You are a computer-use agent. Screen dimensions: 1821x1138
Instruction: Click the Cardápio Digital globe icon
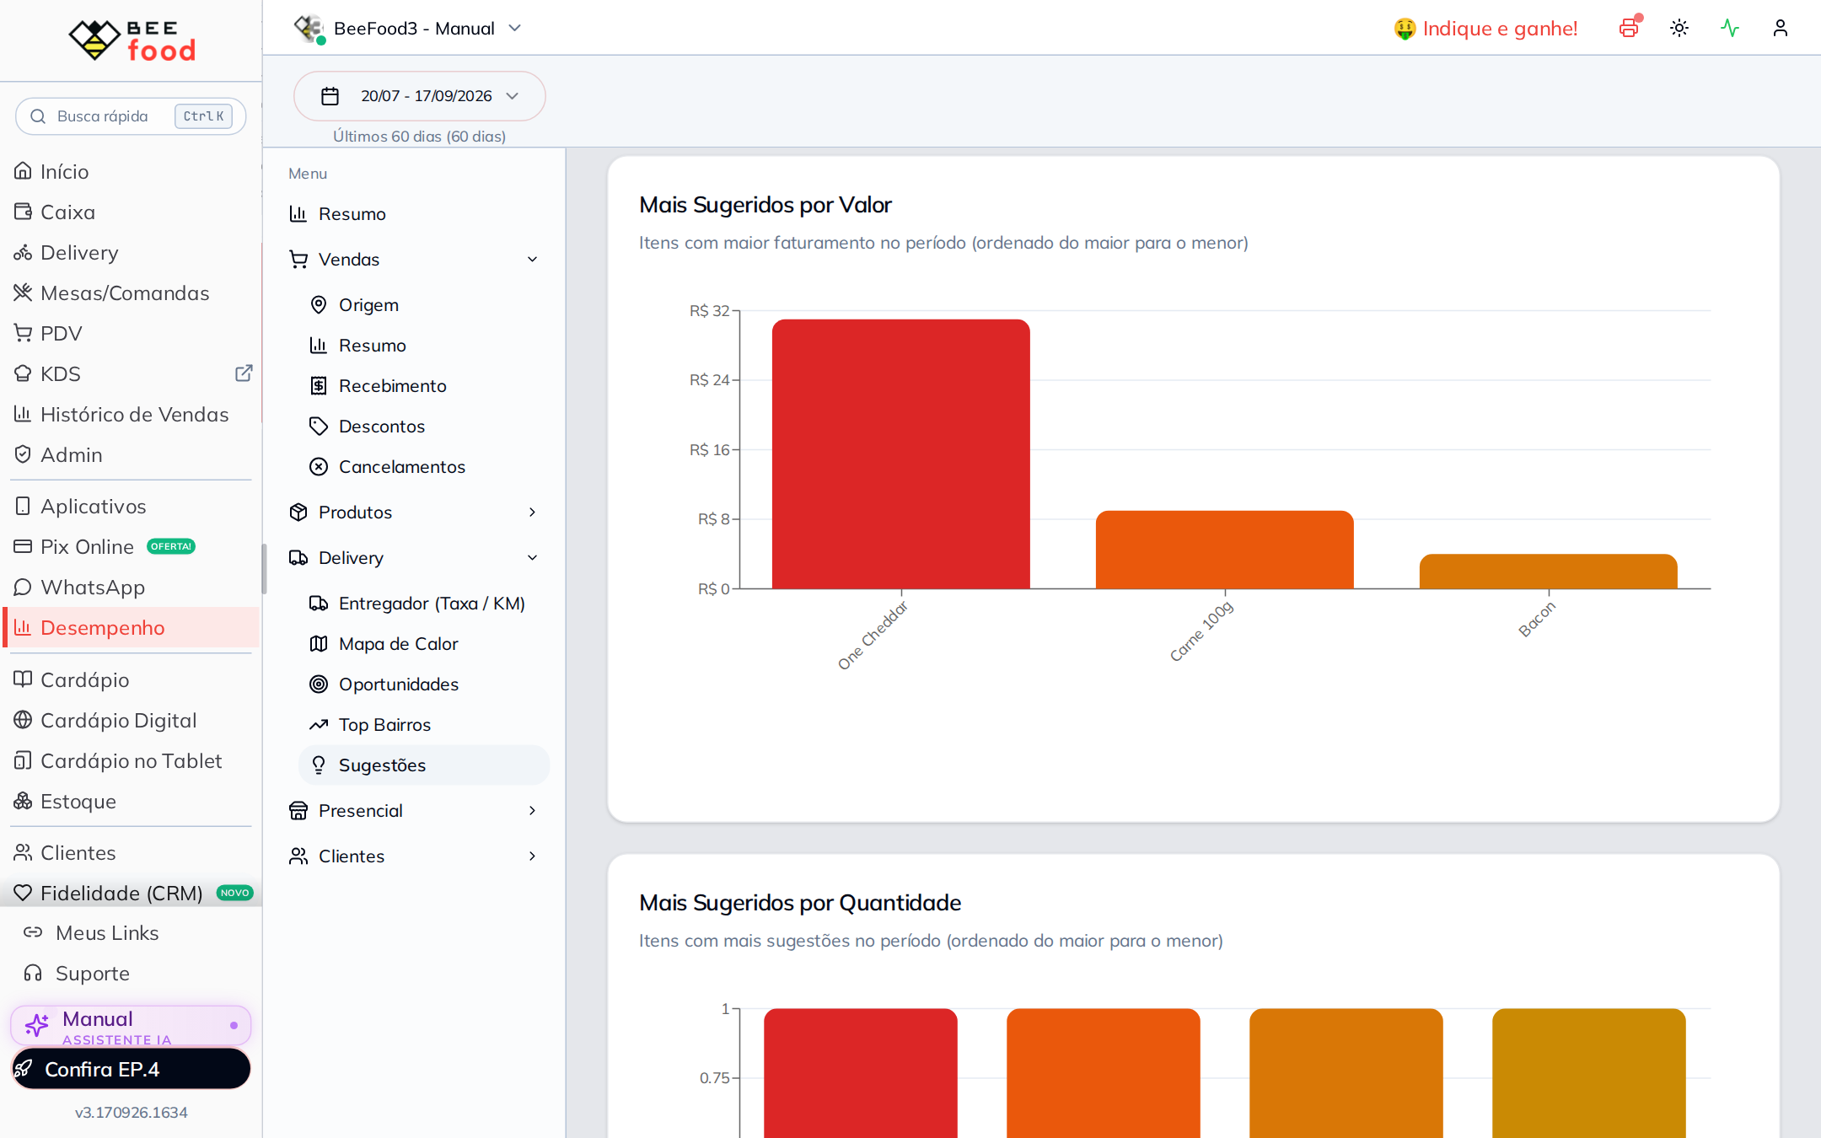[x=23, y=720]
